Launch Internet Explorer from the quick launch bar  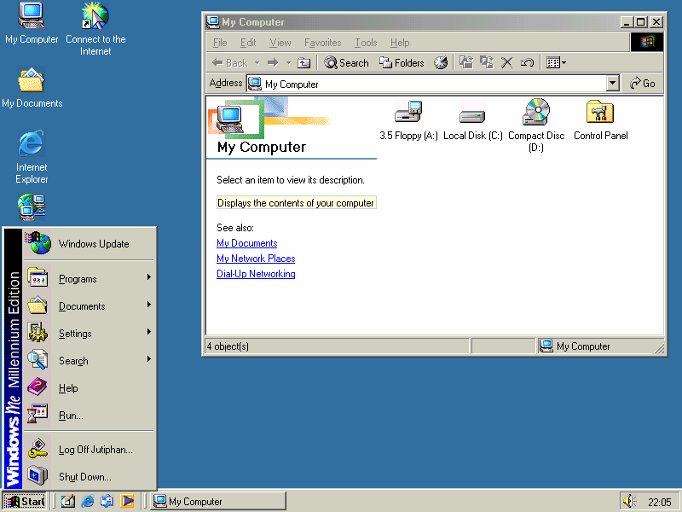pos(88,501)
